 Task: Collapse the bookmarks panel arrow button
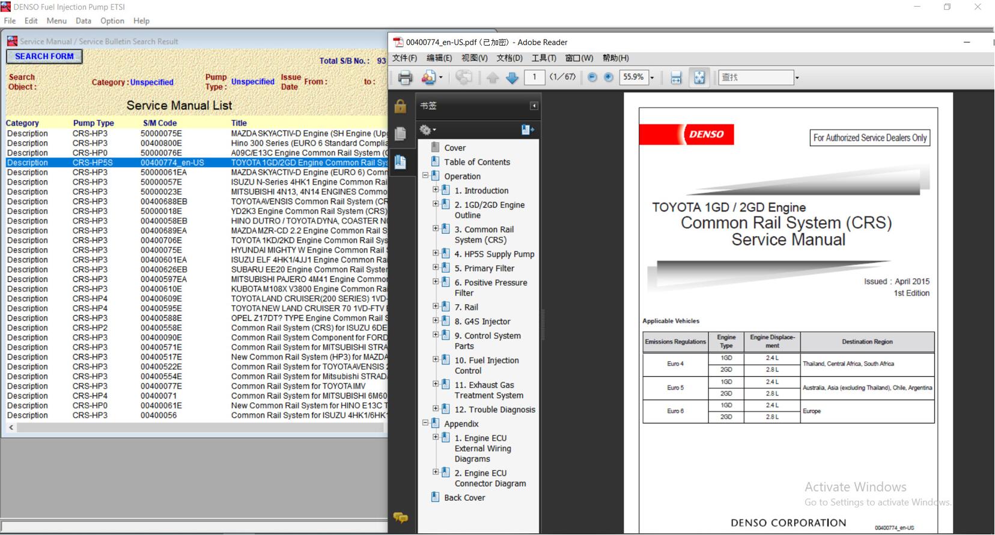click(534, 106)
